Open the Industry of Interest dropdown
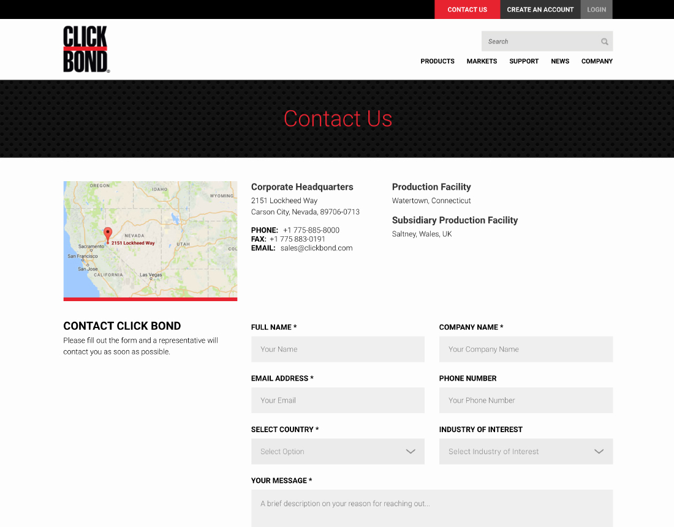Image resolution: width=674 pixels, height=527 pixels. coord(526,451)
